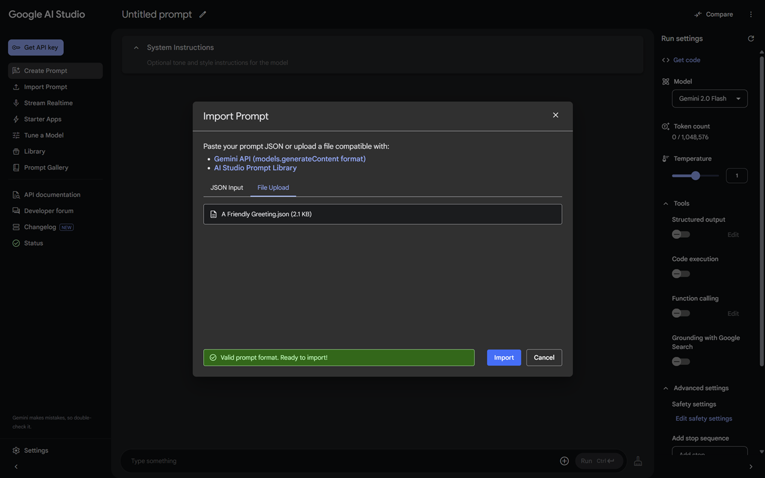This screenshot has height=478, width=765.
Task: Click the Get API key button
Action: (x=36, y=48)
